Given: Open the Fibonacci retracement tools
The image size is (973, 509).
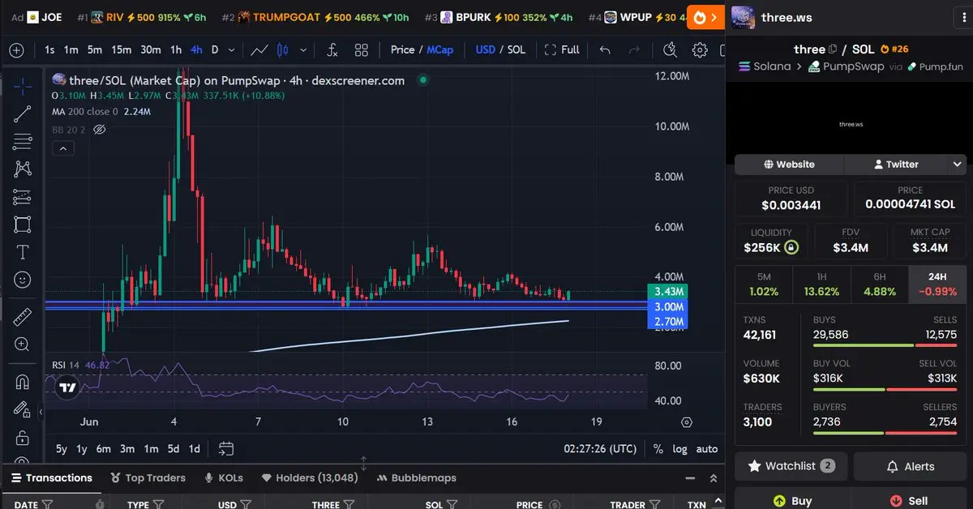Looking at the screenshot, I should click(22, 141).
